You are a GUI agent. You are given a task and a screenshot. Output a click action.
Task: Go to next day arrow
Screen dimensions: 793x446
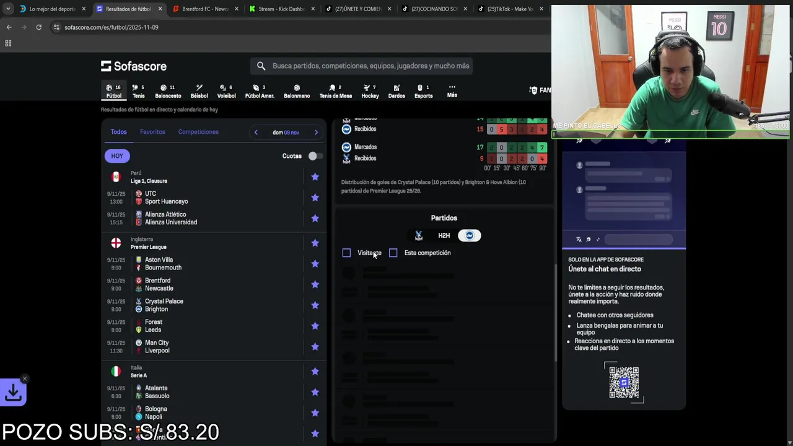(x=316, y=133)
